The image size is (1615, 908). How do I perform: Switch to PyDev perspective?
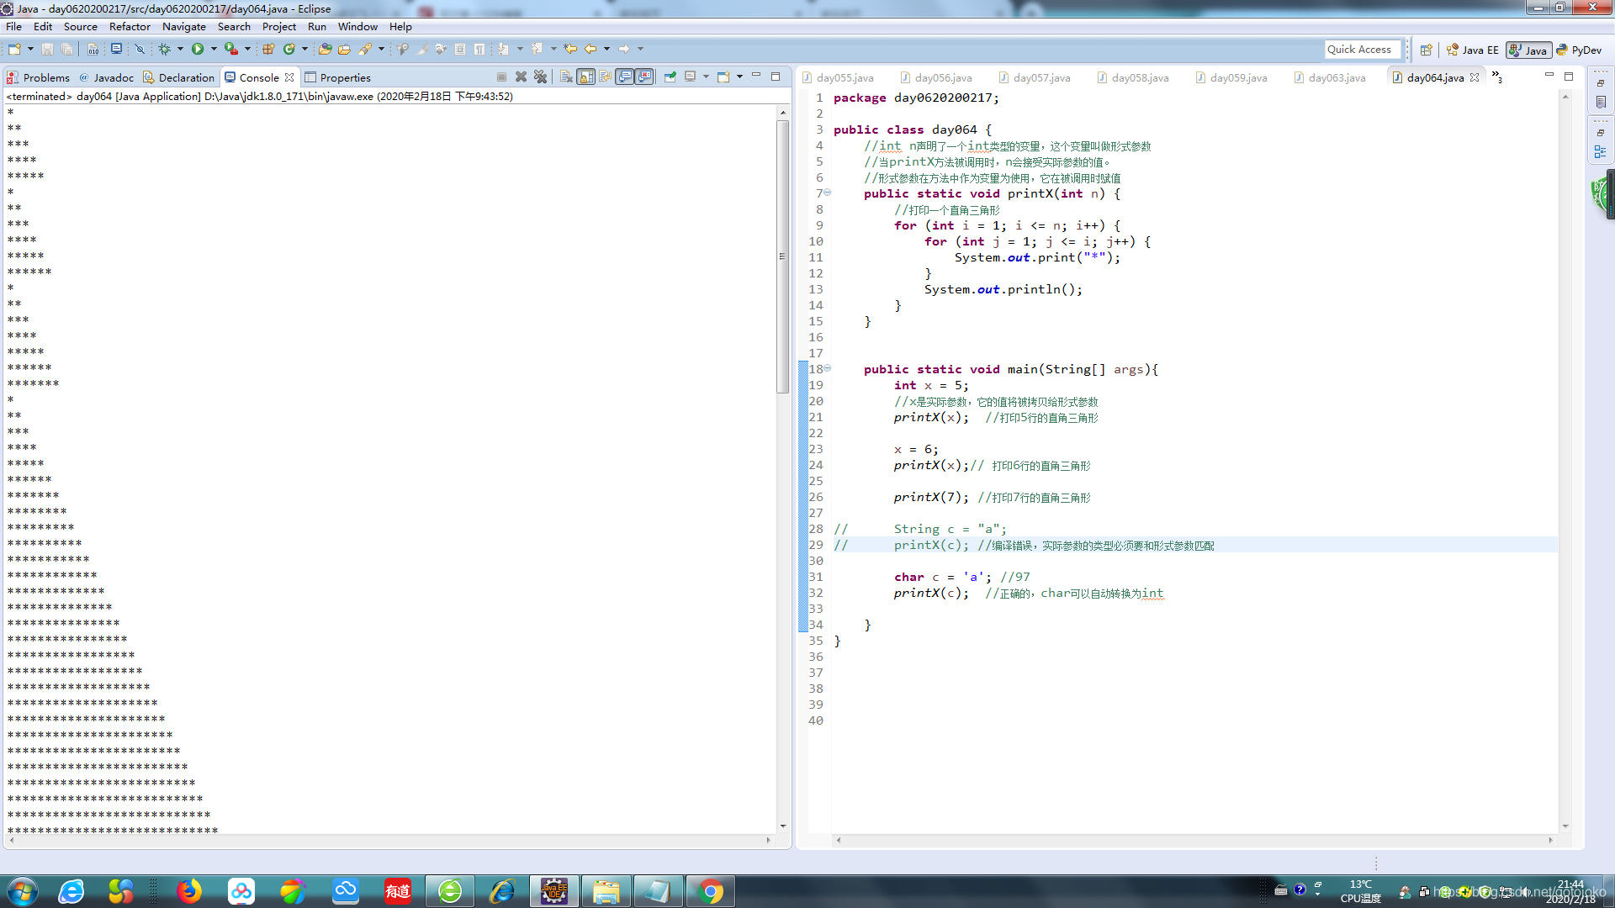tap(1580, 50)
